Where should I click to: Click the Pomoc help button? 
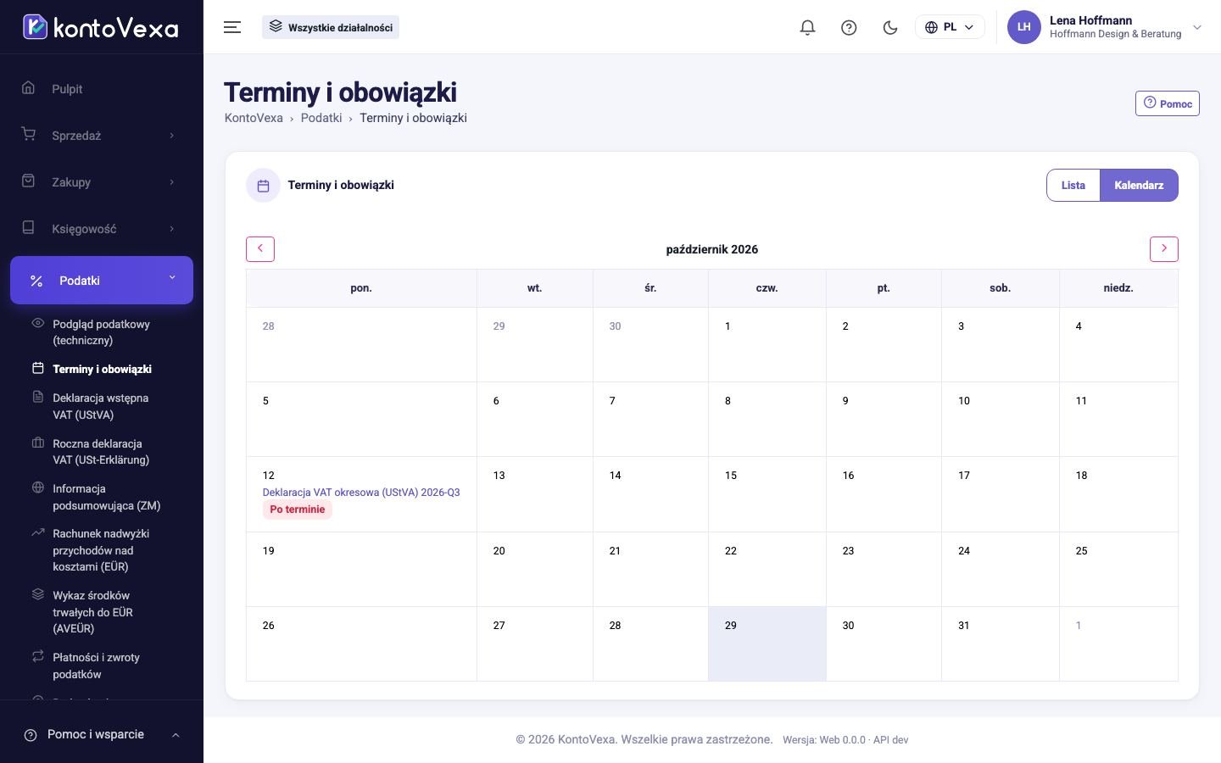(1168, 103)
